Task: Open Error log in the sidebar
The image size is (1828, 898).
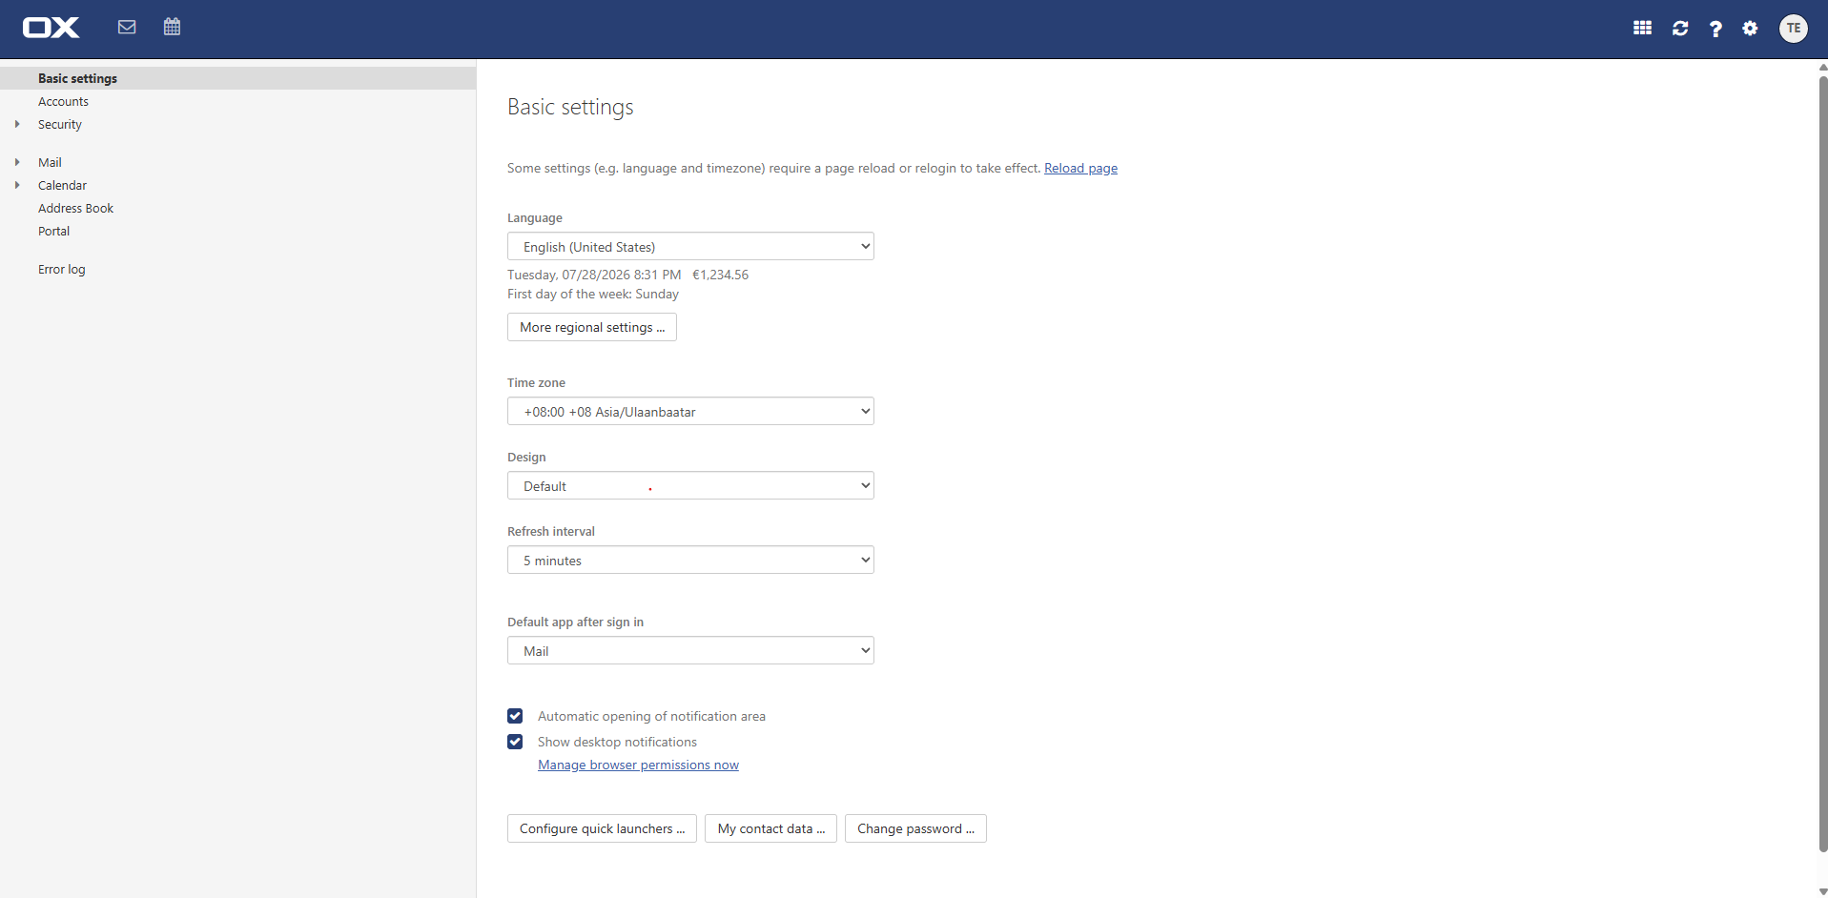Action: pyautogui.click(x=237, y=269)
